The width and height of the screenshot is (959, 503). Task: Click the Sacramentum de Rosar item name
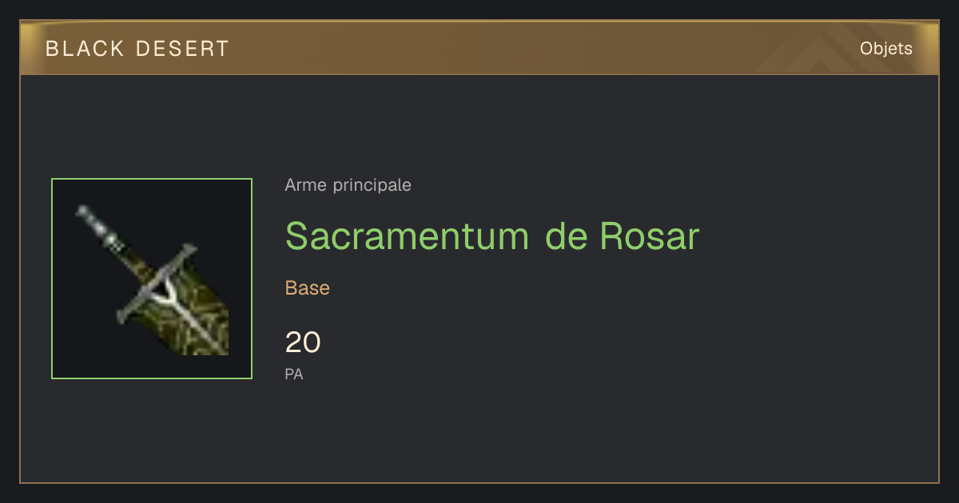pos(492,236)
